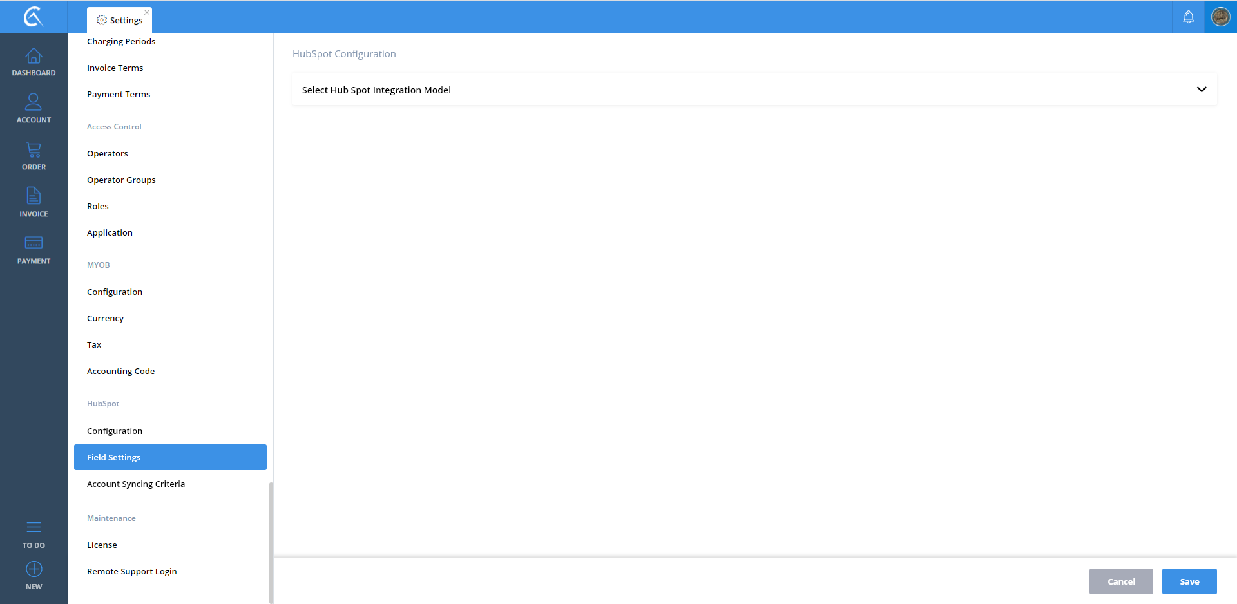Open the Dashboard home icon
The width and height of the screenshot is (1237, 604).
coord(34,57)
